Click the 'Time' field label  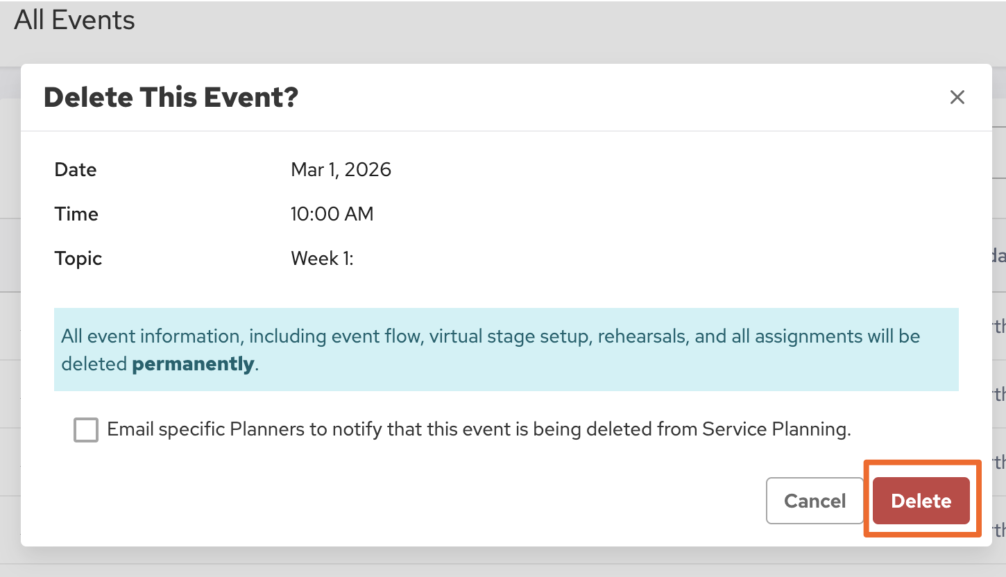[76, 214]
